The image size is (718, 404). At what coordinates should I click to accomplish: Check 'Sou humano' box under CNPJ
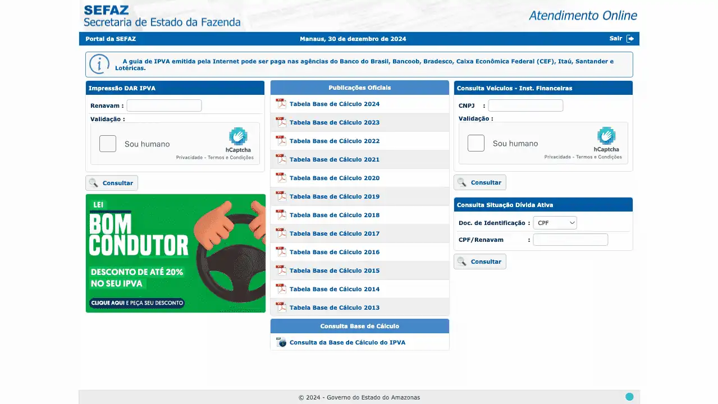(x=476, y=144)
